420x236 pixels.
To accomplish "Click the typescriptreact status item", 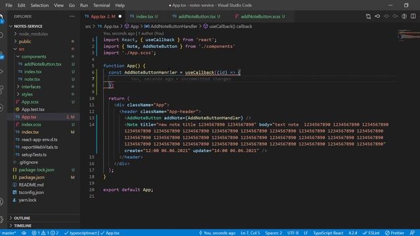I will [92, 233].
